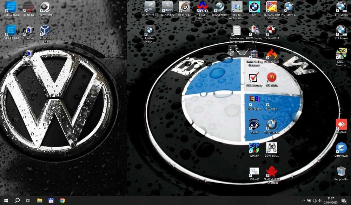
Task: Open Autodata 3.45 shortcut
Action: click(x=45, y=30)
